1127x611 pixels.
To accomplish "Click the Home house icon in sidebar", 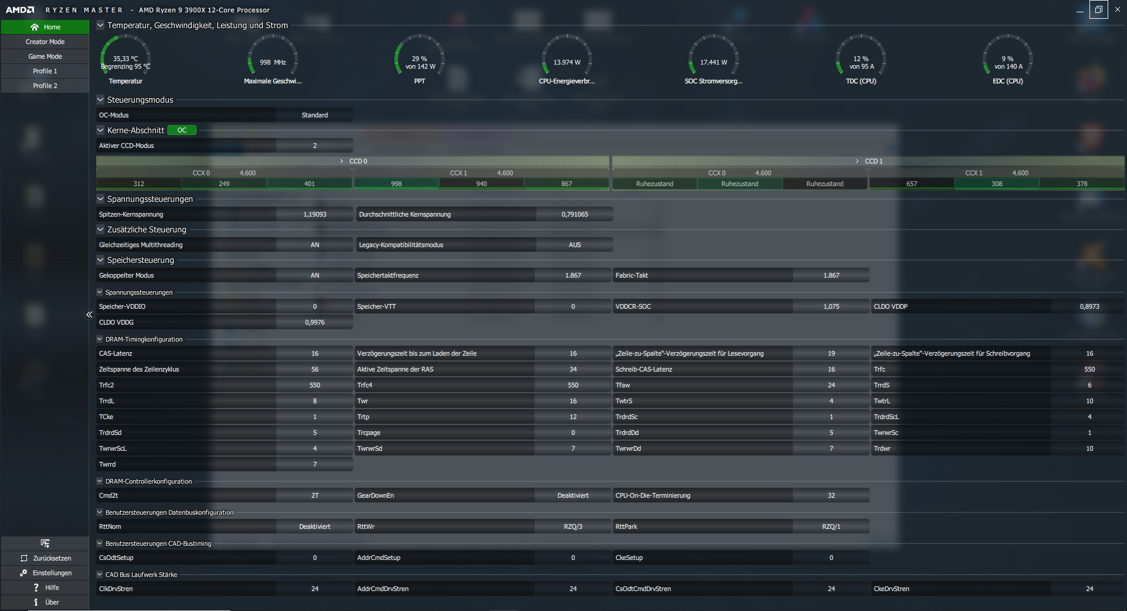I will click(x=35, y=27).
